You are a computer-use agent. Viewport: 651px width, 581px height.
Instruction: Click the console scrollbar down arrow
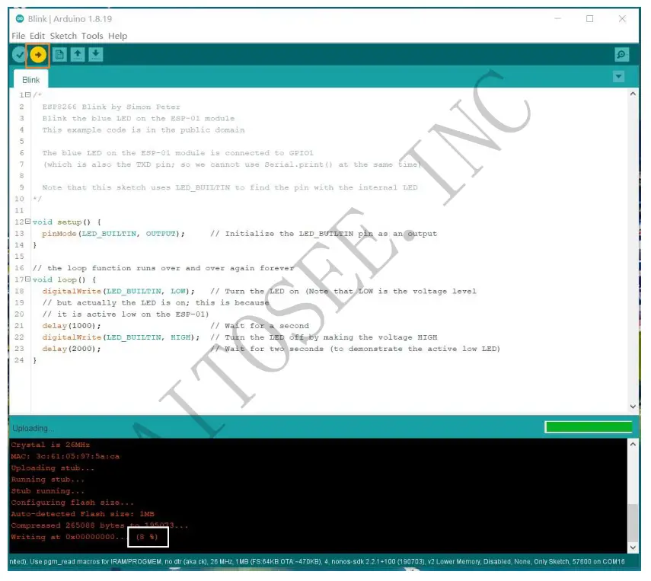pos(634,546)
